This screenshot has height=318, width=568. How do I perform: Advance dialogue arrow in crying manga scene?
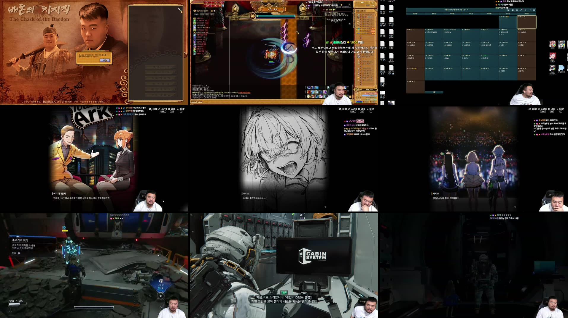click(x=325, y=207)
